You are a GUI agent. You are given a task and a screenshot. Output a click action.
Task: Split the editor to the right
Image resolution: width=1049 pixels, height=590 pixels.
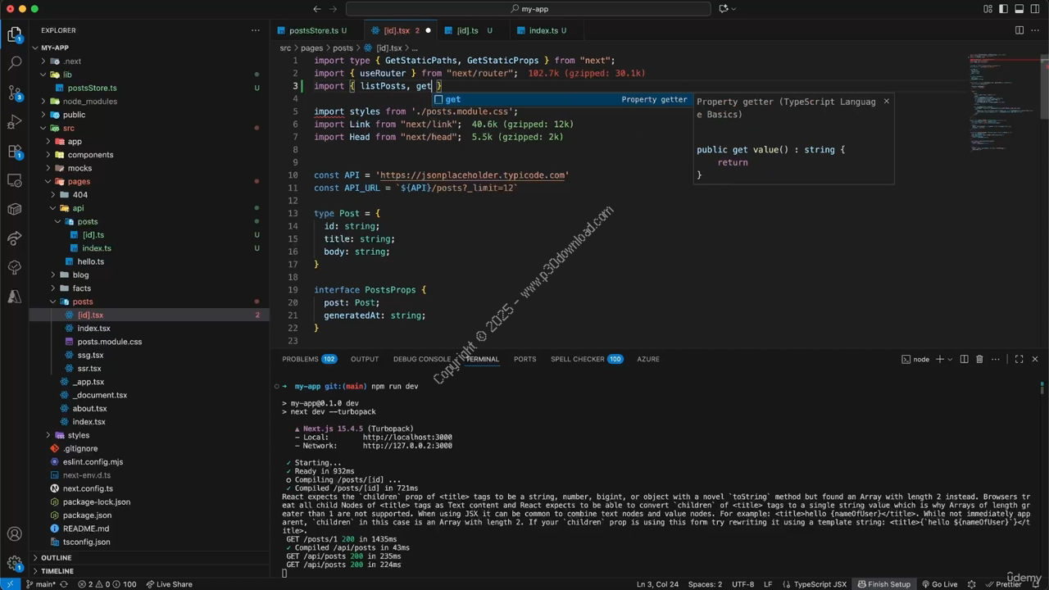coord(1019,30)
